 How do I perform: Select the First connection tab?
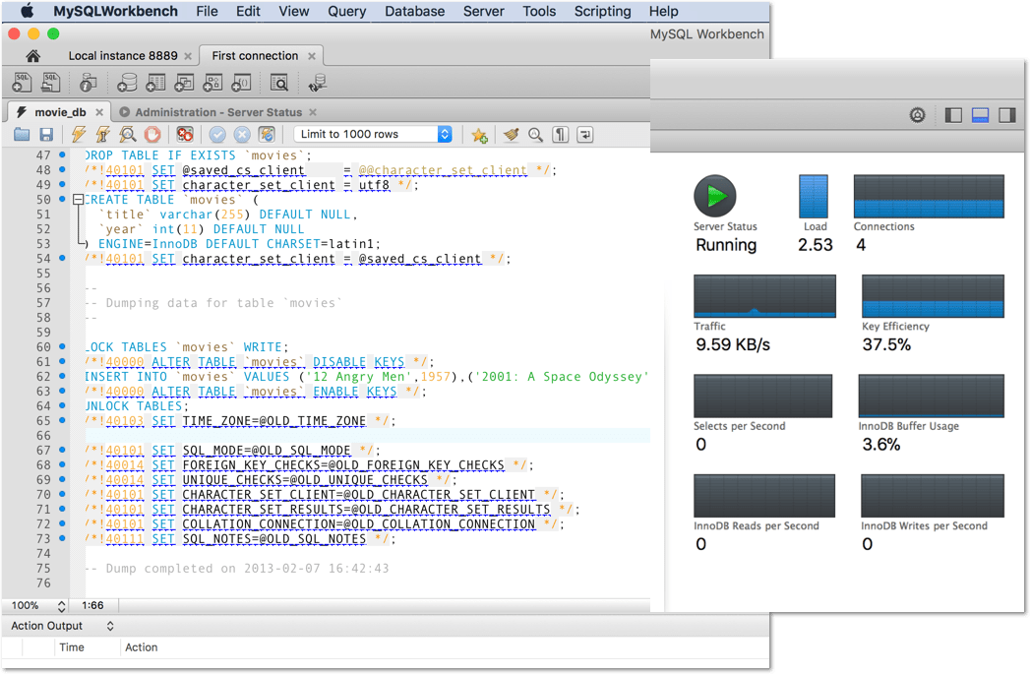pyautogui.click(x=255, y=56)
